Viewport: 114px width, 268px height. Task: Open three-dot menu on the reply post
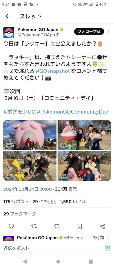(x=109, y=238)
